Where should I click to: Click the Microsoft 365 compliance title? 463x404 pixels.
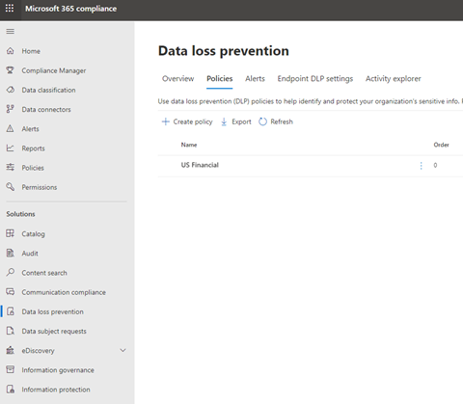70,9
